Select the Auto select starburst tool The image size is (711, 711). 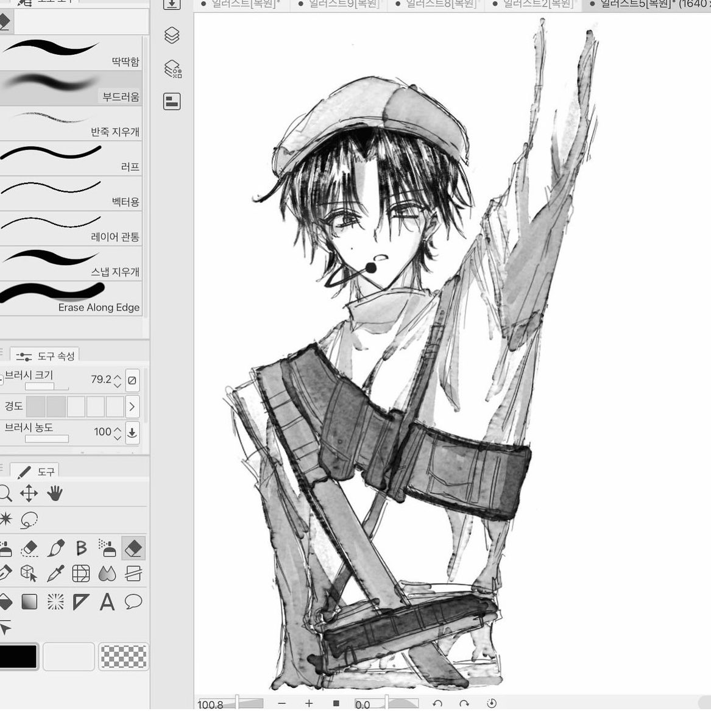(5, 518)
